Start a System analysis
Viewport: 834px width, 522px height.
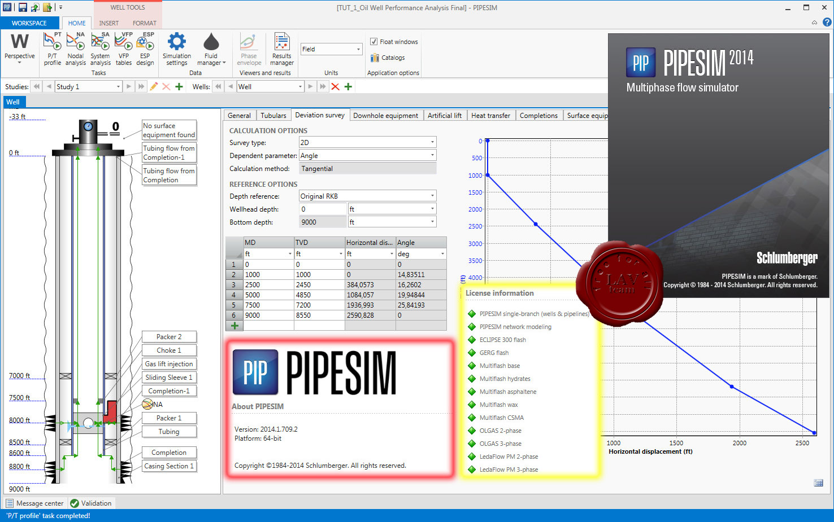(x=100, y=48)
